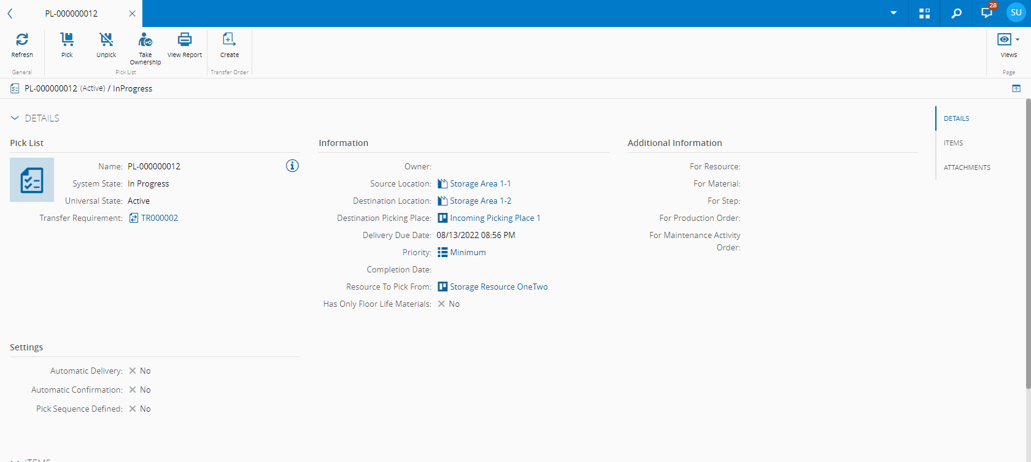Open the top bar dropdown arrow
The image size is (1031, 462).
click(x=894, y=13)
